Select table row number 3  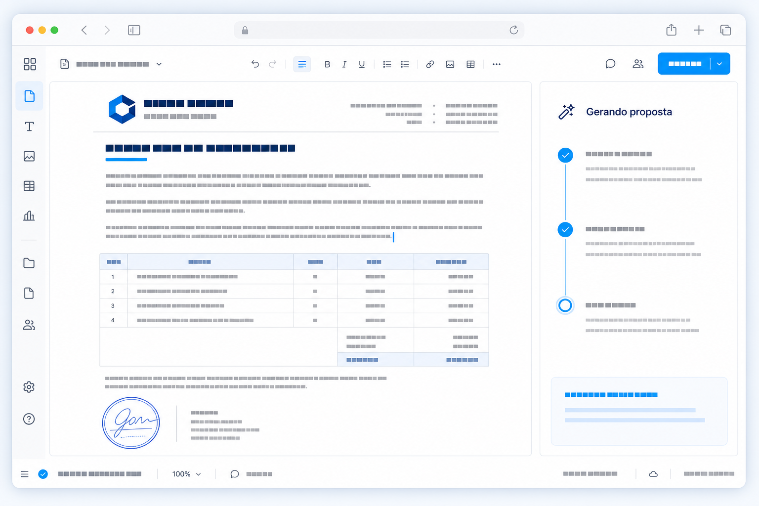[294, 306]
